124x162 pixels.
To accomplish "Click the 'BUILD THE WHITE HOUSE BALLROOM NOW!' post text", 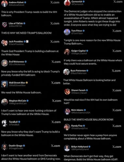I will tap(89, 120).
